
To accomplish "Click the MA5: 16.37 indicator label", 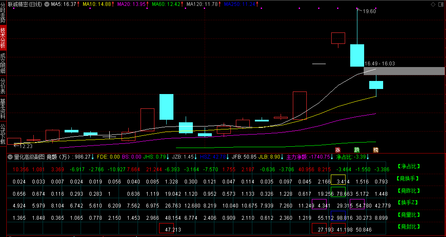I will pyautogui.click(x=64, y=4).
